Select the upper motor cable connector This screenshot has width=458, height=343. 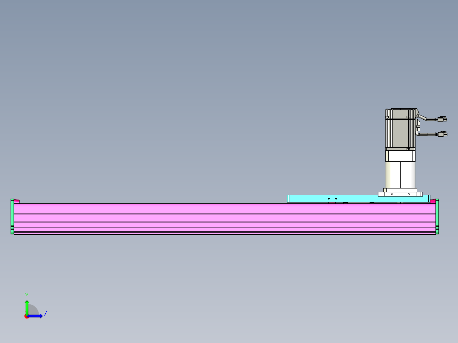click(x=442, y=119)
